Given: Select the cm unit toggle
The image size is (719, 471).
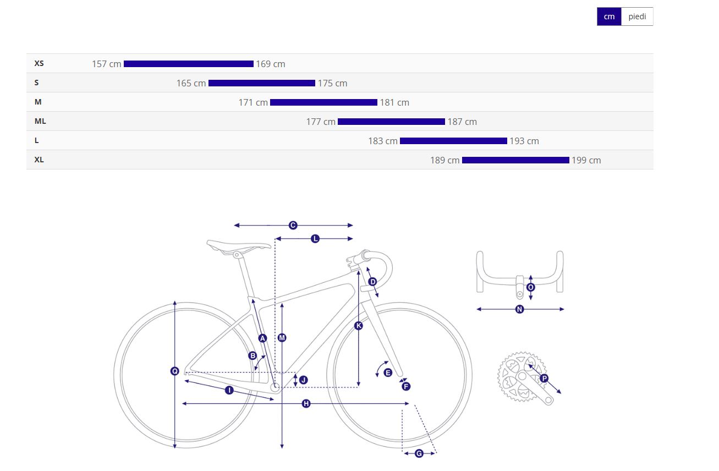Looking at the screenshot, I should [x=609, y=17].
